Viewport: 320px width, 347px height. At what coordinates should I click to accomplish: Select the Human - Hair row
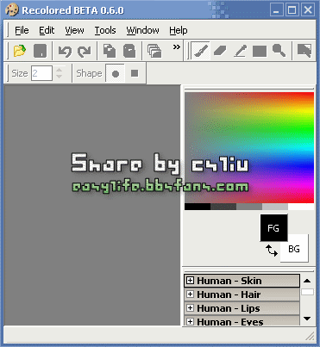tap(242, 294)
